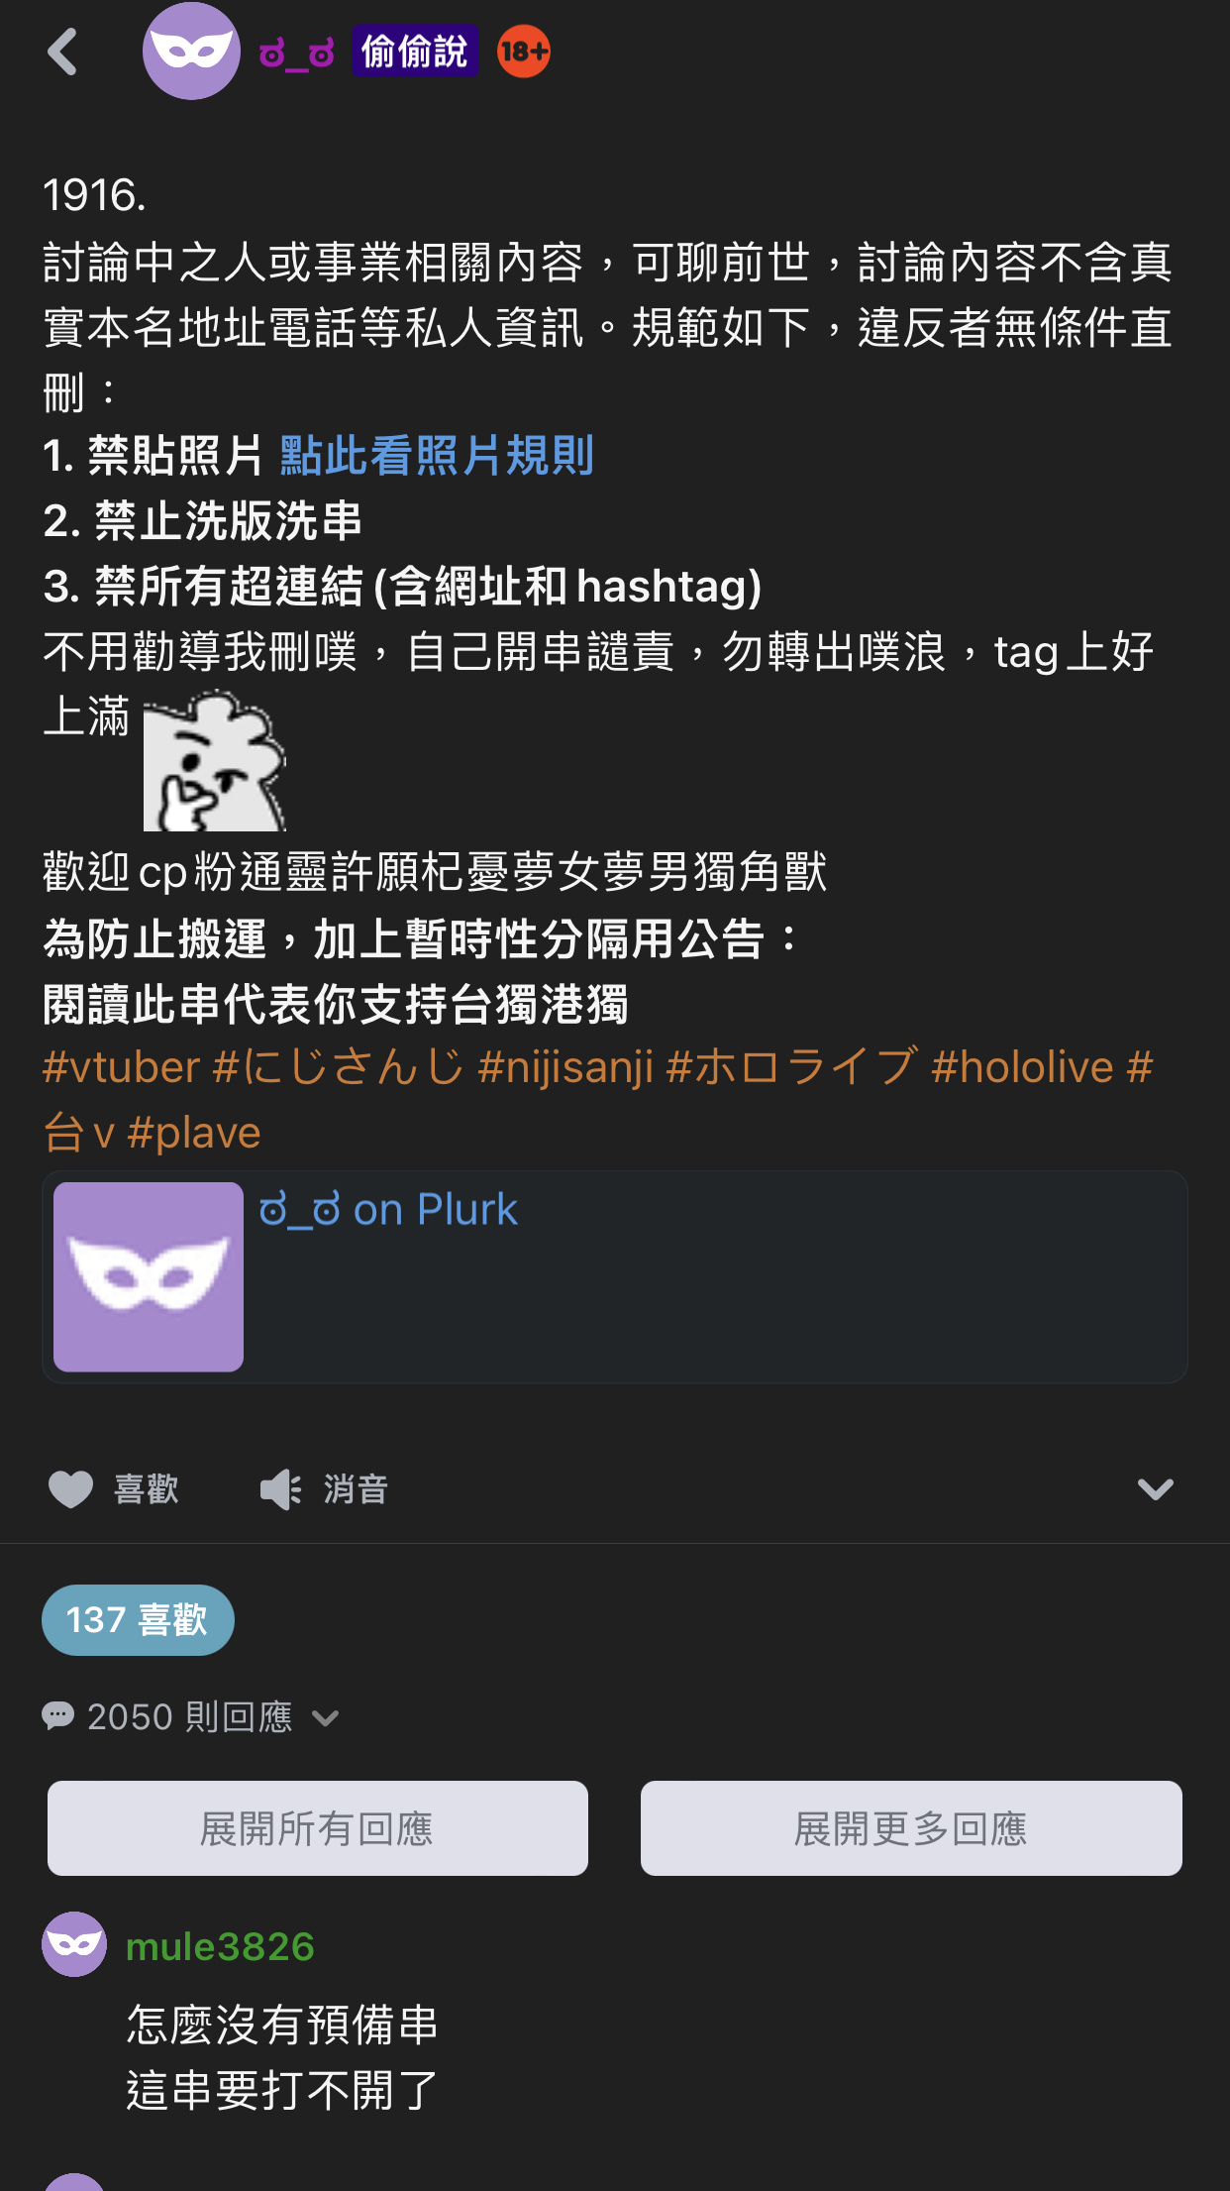This screenshot has width=1230, height=2191.
Task: Expand the plurk options chevron
Action: (1155, 1488)
